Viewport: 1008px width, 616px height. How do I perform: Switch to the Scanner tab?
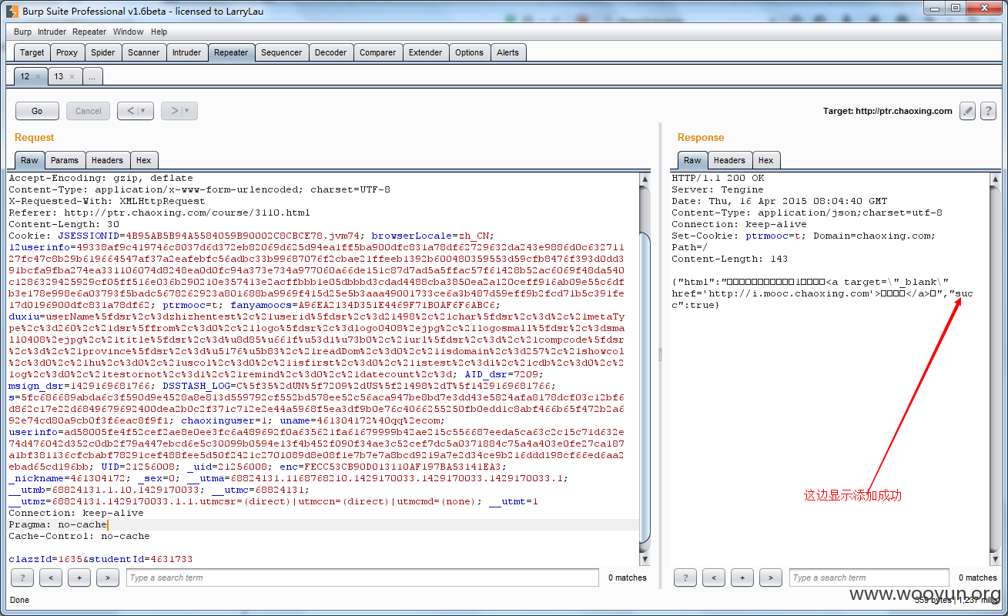tap(144, 52)
